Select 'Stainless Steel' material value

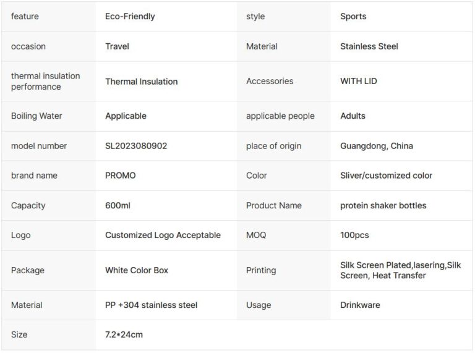369,46
